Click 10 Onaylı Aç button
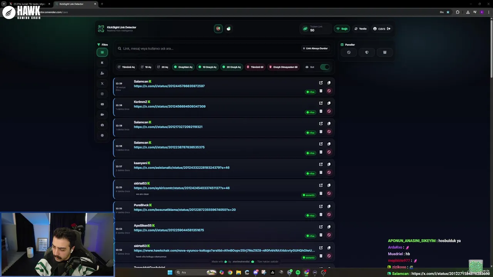The height and width of the screenshot is (277, 493). click(x=207, y=67)
